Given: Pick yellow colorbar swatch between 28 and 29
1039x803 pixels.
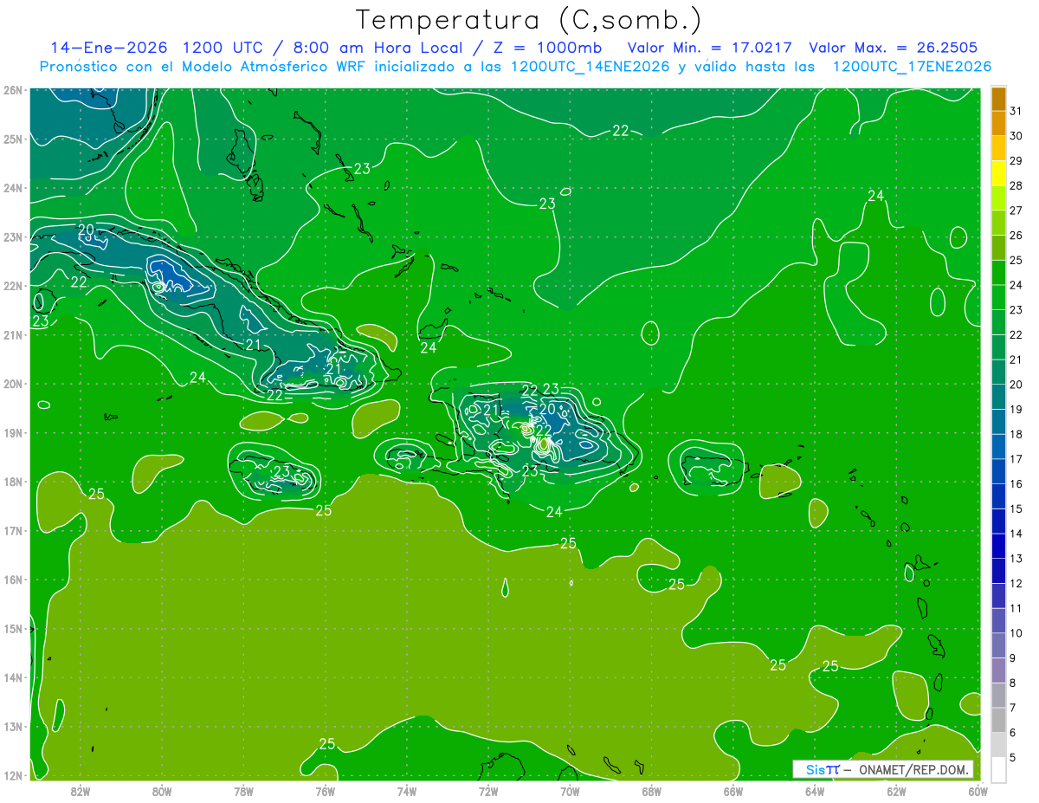Looking at the screenshot, I should 998,173.
